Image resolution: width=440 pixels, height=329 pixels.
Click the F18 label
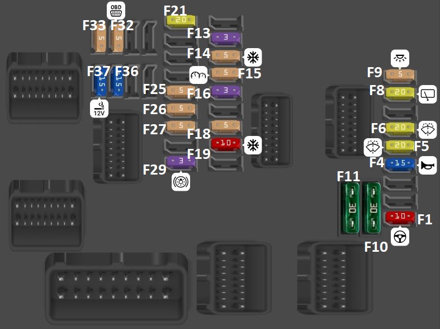point(198,134)
